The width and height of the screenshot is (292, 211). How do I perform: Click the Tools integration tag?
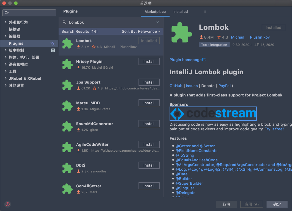[x=214, y=45]
